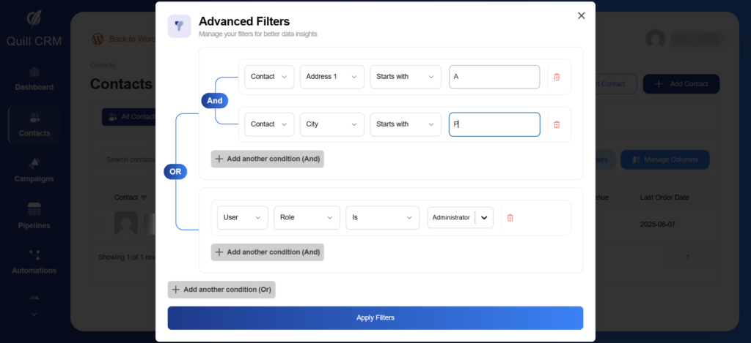Expand the Address 1 field dropdown

pos(331,77)
